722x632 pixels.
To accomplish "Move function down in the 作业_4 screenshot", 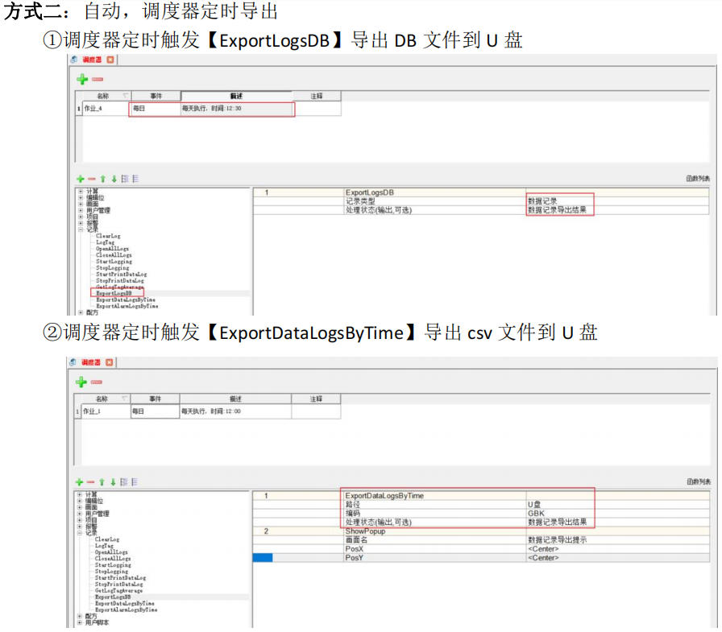I will tap(114, 179).
